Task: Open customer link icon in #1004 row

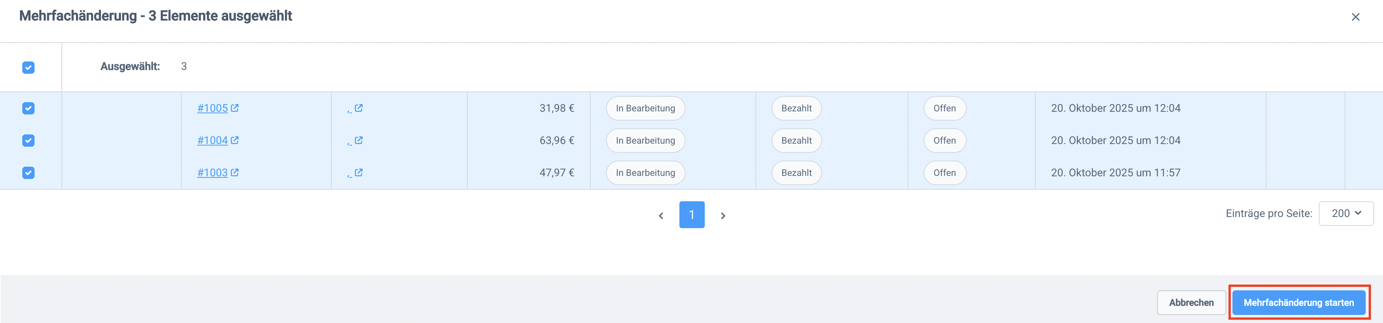Action: 359,140
